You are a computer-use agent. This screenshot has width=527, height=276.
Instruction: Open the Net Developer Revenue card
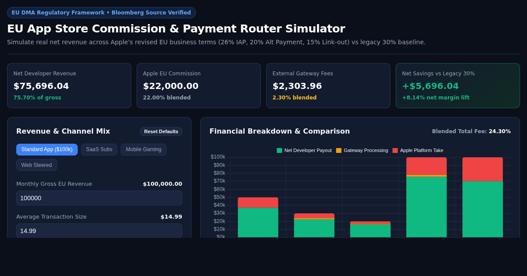coord(69,85)
